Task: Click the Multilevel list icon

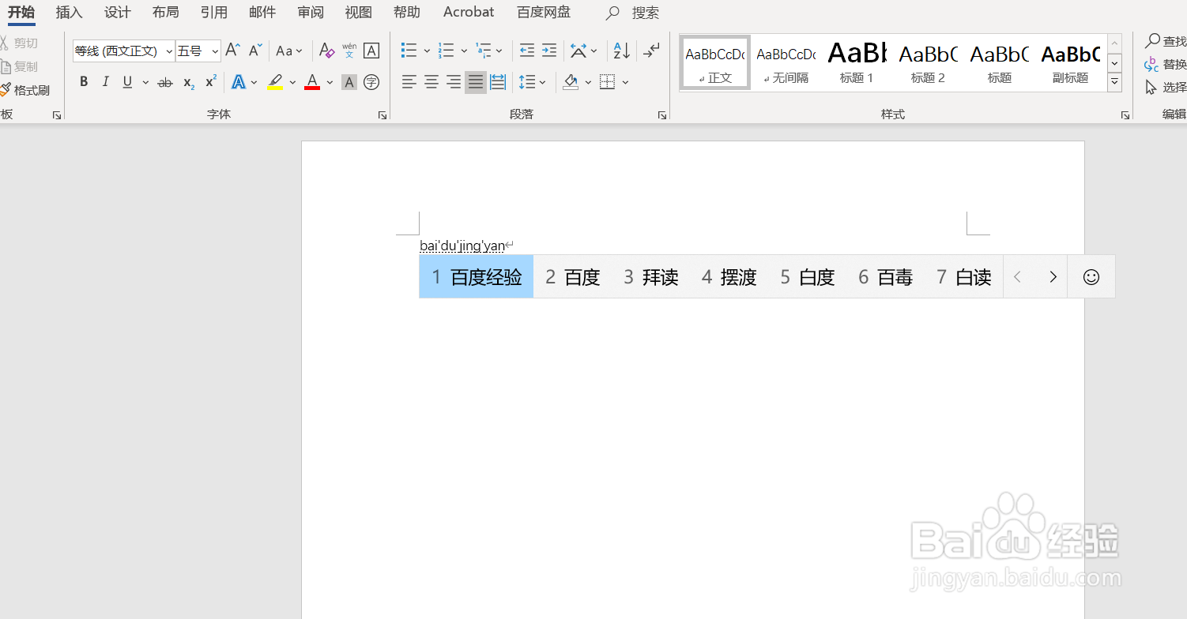Action: pyautogui.click(x=484, y=51)
